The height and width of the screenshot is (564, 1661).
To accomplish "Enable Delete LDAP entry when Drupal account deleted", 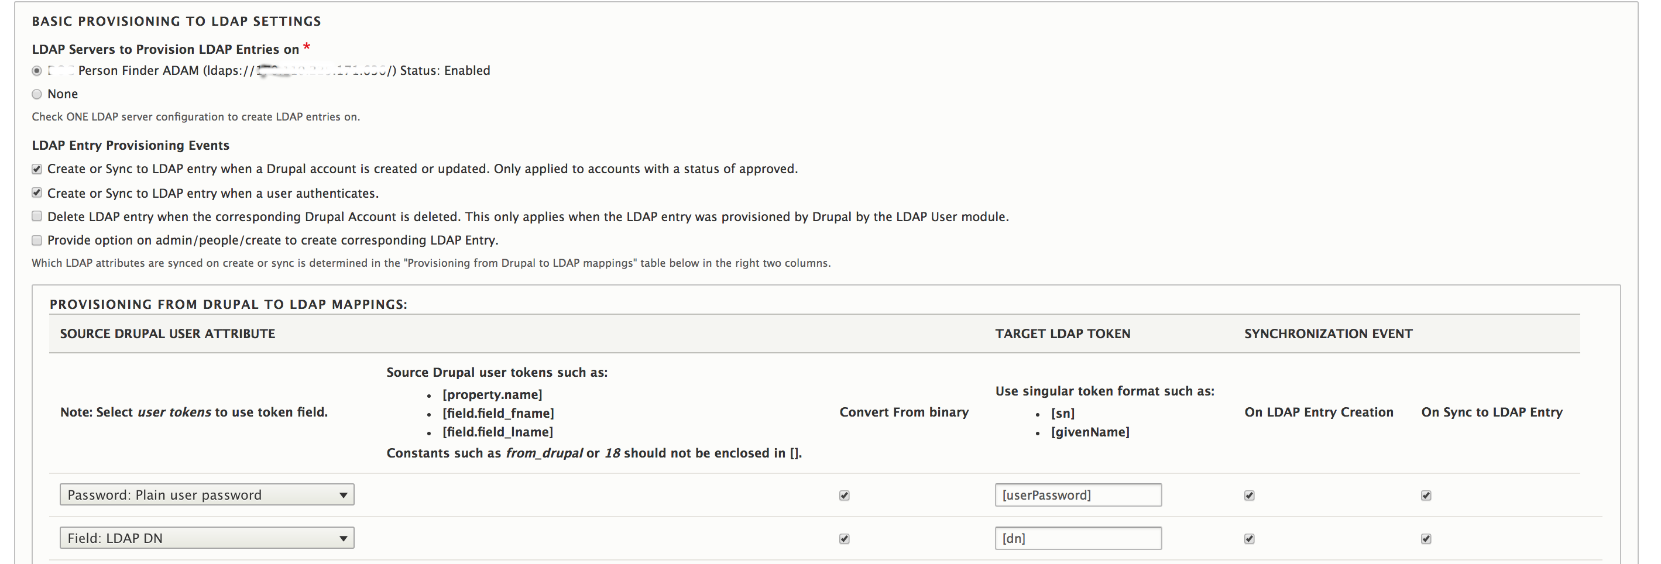I will [37, 216].
